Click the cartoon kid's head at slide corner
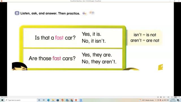This screenshot has height=102, width=181. (x=20, y=66)
